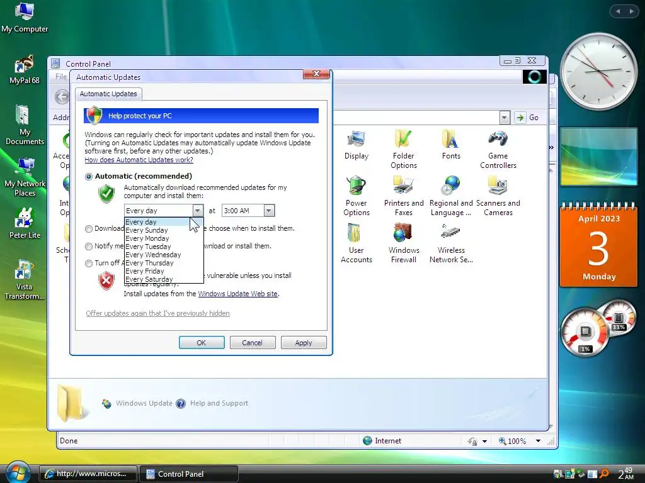Image resolution: width=645 pixels, height=483 pixels.
Task: Select My Network Places desktop icon
Action: pos(25,177)
